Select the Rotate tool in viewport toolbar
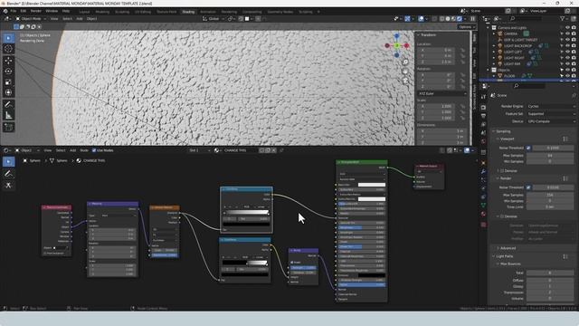This screenshot has width=579, height=326. click(x=8, y=71)
